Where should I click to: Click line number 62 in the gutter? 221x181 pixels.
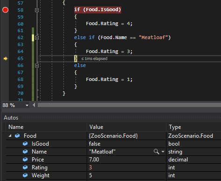pos(21,38)
